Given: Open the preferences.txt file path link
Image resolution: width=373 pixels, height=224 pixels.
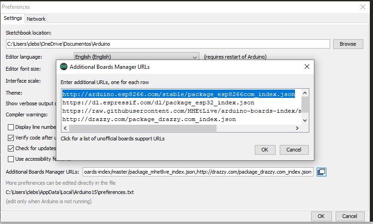Looking at the screenshot, I should click(70, 192).
